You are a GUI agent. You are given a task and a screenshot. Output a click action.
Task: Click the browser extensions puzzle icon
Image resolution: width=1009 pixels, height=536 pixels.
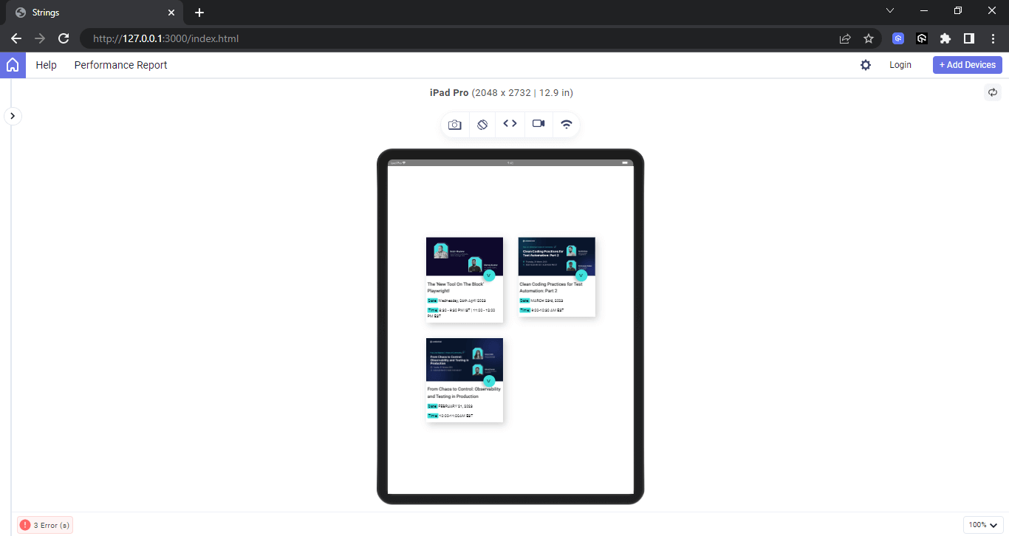coord(945,38)
